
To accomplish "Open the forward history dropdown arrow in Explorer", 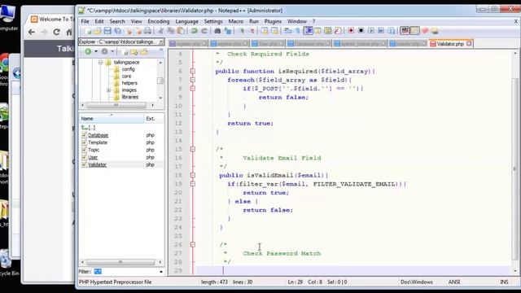I will (112, 51).
